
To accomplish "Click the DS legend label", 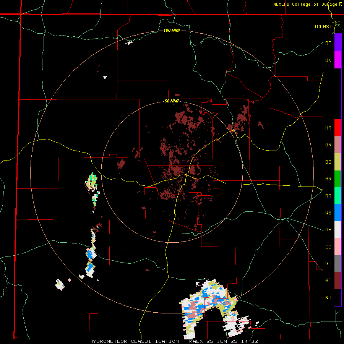I will (x=328, y=230).
